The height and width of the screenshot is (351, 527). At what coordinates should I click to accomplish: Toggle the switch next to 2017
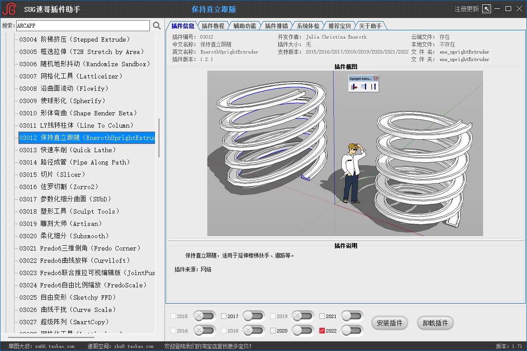[x=254, y=316]
